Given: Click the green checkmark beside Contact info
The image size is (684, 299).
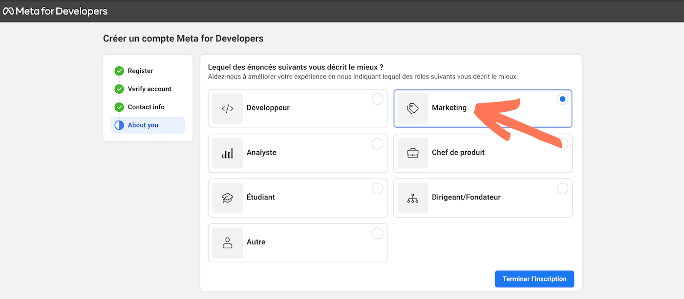Looking at the screenshot, I should click(x=119, y=107).
